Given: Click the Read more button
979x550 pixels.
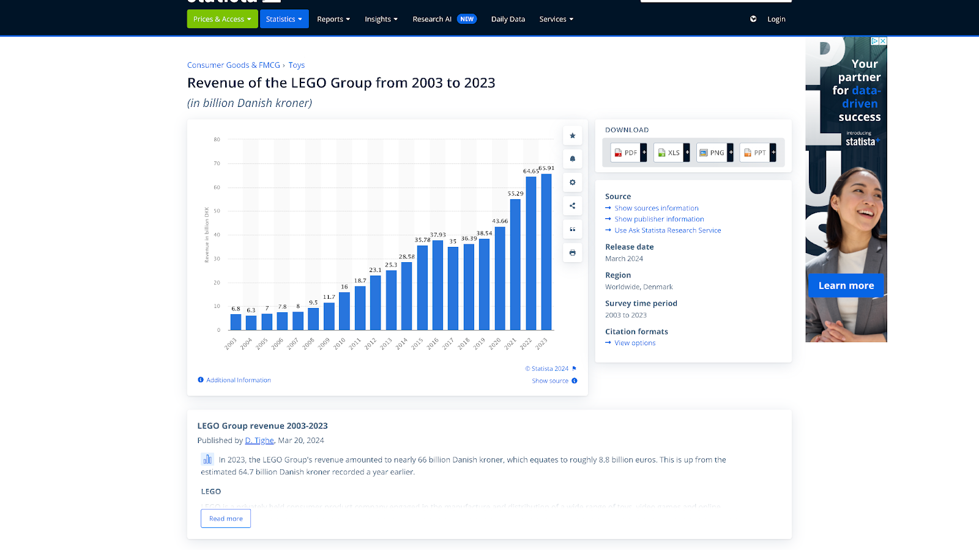Looking at the screenshot, I should tap(226, 518).
